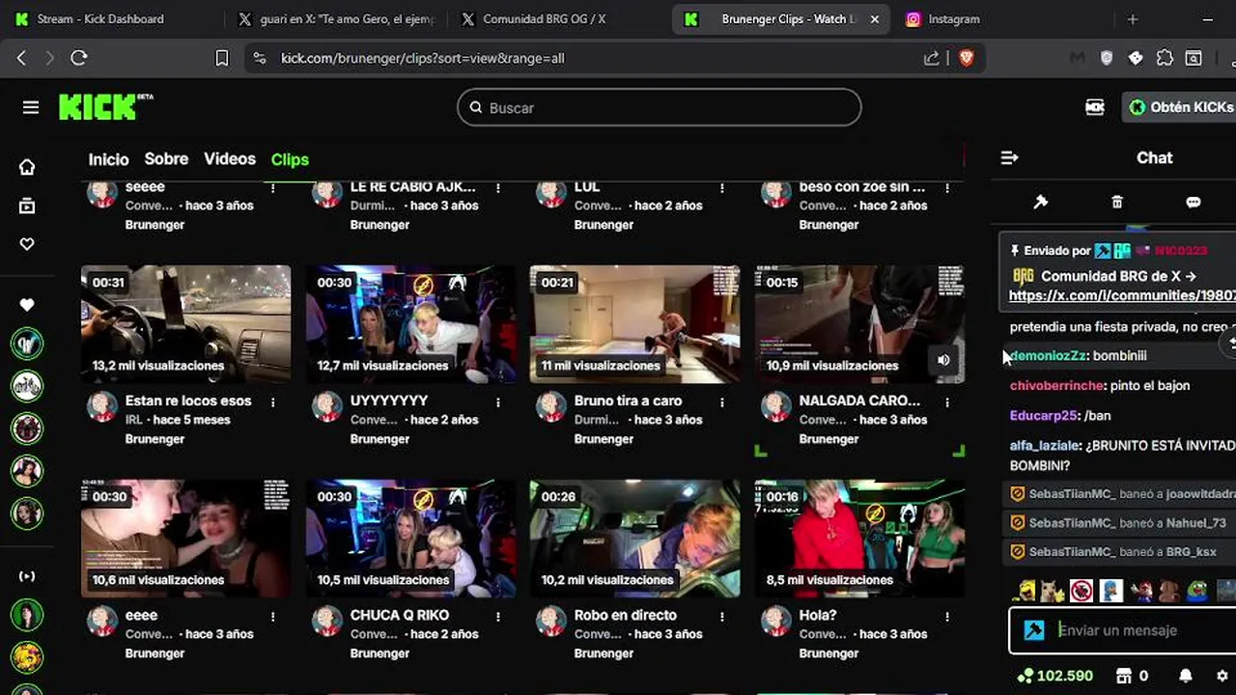Screen dimensions: 1236x695
Task: Play 'Bruno tira a caro' clip thumbnail
Action: (x=634, y=324)
